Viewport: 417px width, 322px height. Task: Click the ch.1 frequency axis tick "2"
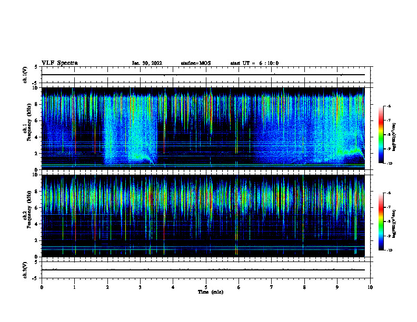tap(37, 154)
